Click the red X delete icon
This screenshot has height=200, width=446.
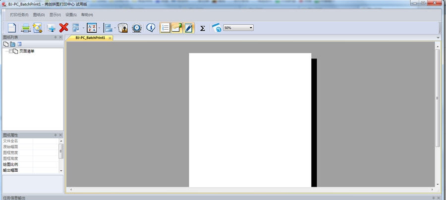point(64,28)
